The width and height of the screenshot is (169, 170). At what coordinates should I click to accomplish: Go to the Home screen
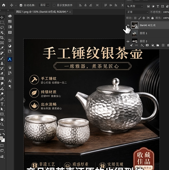tap(4, 5)
